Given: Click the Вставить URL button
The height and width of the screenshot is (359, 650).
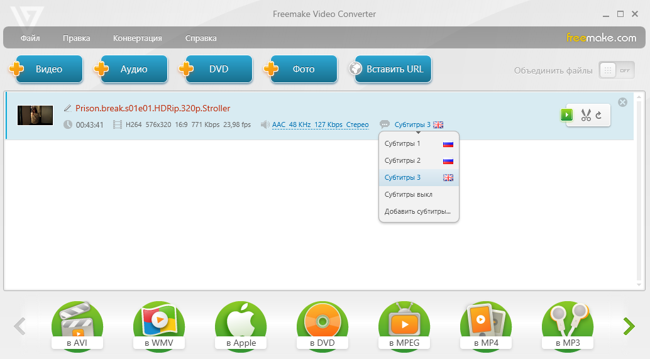Looking at the screenshot, I should coord(390,69).
